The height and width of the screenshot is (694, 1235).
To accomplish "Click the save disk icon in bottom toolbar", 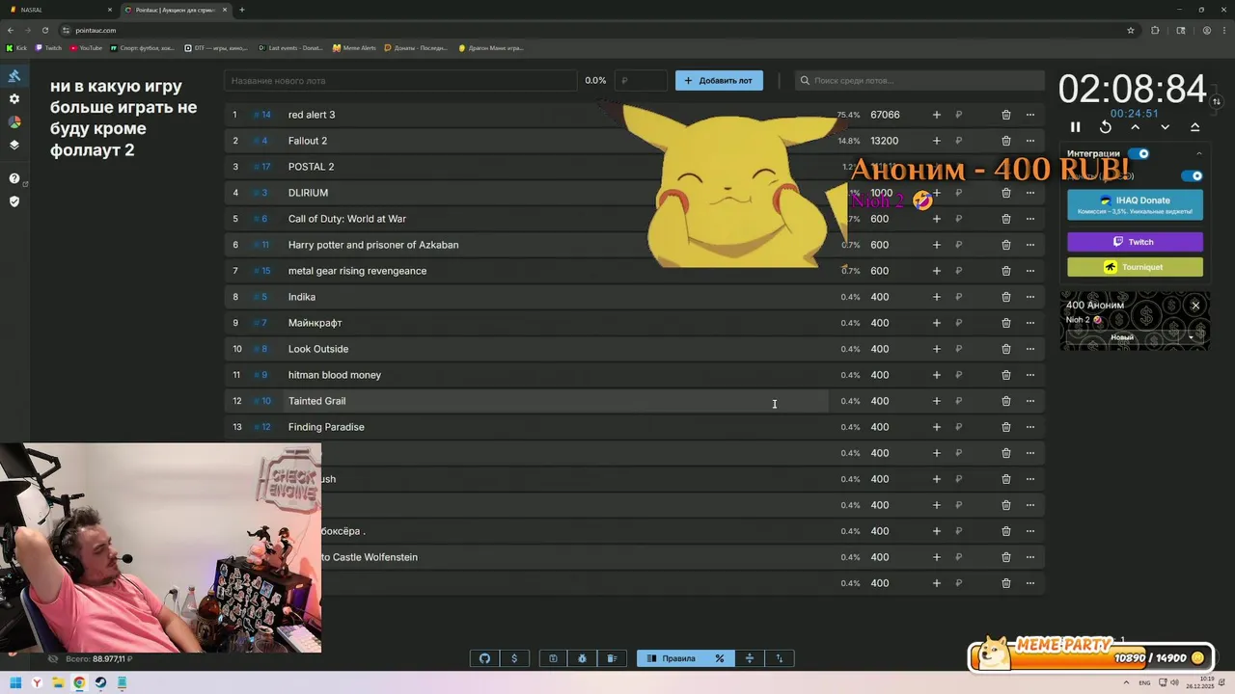I will point(553,658).
